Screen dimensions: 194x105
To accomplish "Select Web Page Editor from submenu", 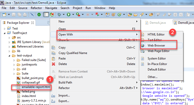I will pyautogui.click(x=158, y=51).
